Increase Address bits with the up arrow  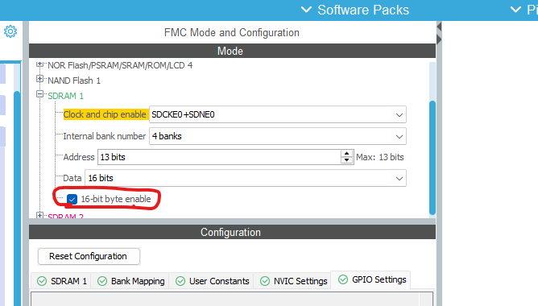347,153
